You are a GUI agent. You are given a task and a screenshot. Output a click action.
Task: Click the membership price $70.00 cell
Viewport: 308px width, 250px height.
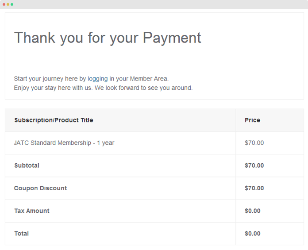[x=254, y=143]
